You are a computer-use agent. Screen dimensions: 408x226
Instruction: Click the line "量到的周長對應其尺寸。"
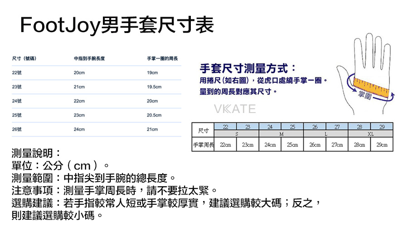point(238,92)
